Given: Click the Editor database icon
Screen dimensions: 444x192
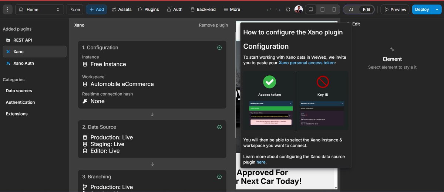Looking at the screenshot, I should click(85, 151).
